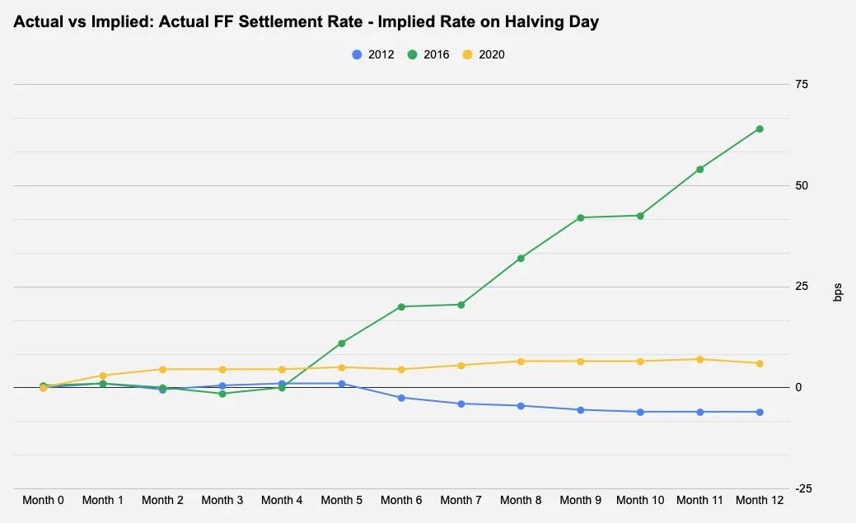Click the yellow 2020 legend dot

click(x=467, y=54)
